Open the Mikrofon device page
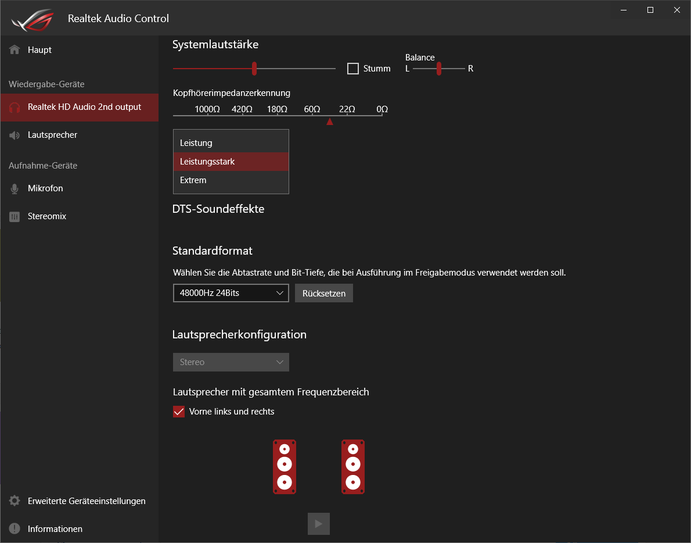The image size is (691, 543). tap(80, 189)
